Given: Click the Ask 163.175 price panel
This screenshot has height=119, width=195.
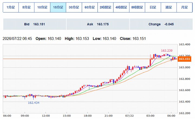Looking at the screenshot, I should pos(98,24).
